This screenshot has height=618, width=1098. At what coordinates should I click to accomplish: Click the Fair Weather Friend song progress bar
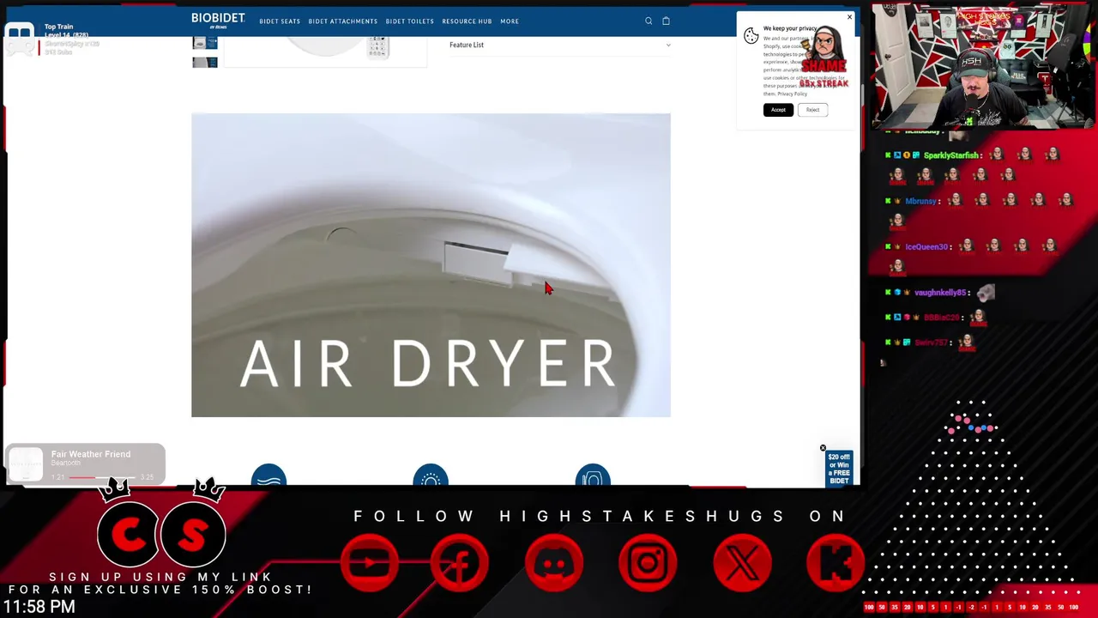pos(103,477)
